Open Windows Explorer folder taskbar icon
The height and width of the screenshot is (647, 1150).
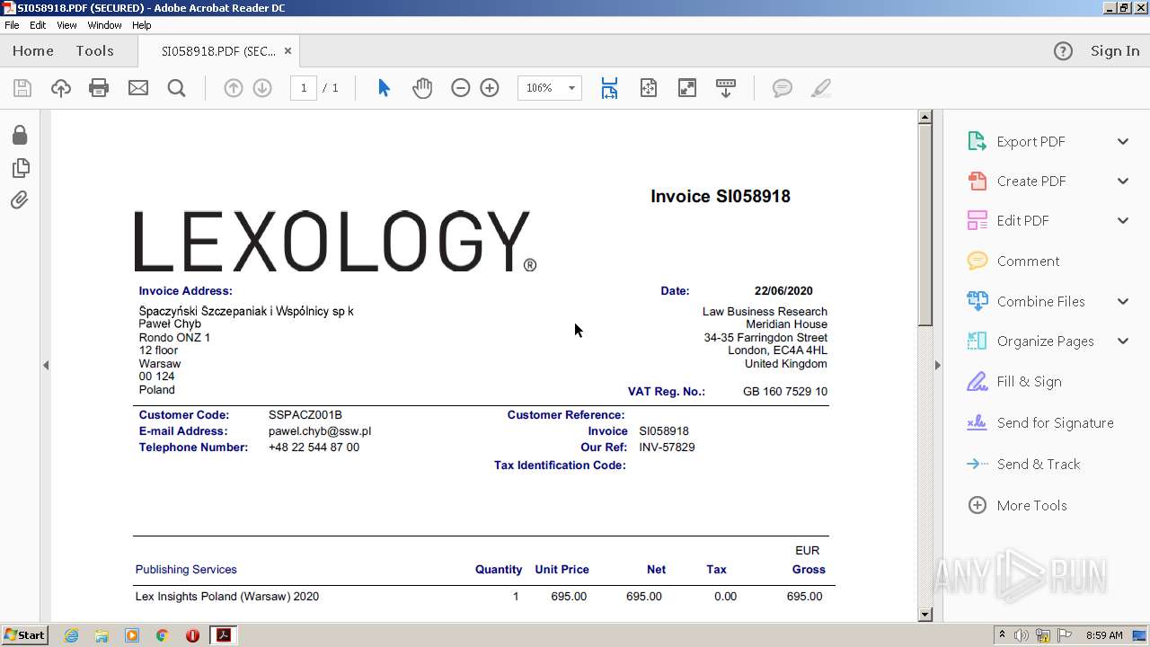tap(102, 635)
